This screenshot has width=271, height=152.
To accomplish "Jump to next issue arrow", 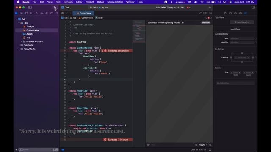I will (211, 18).
